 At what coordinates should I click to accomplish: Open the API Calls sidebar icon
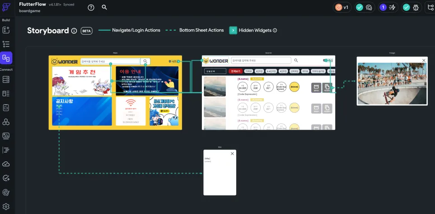click(x=6, y=122)
